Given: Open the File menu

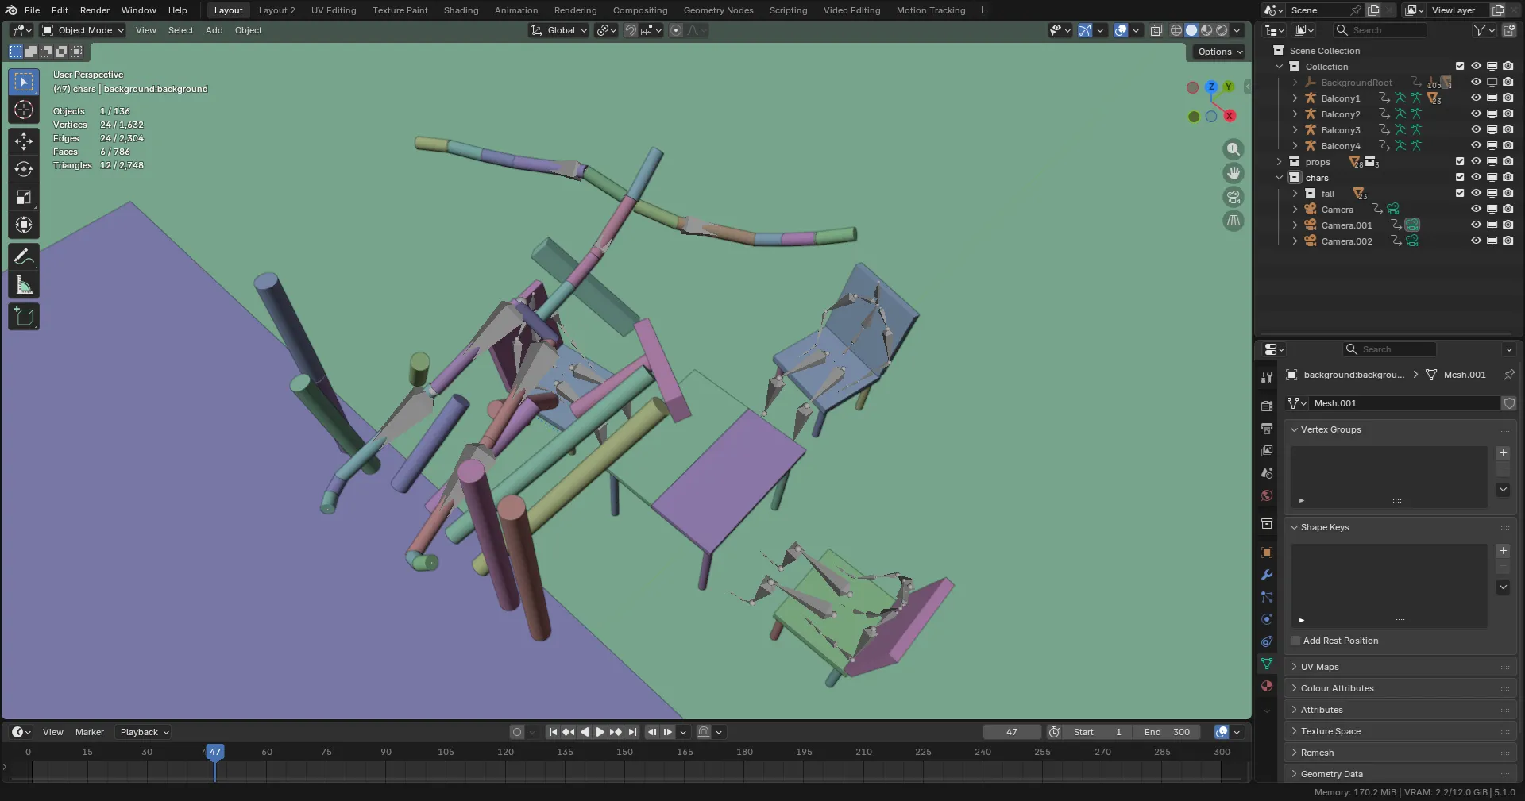Looking at the screenshot, I should click(x=32, y=10).
